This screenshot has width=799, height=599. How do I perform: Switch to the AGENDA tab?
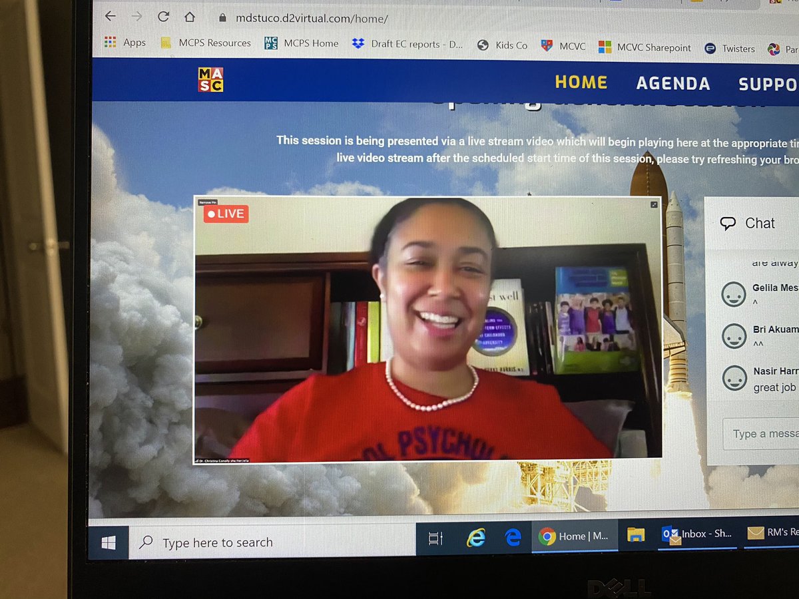pyautogui.click(x=674, y=83)
